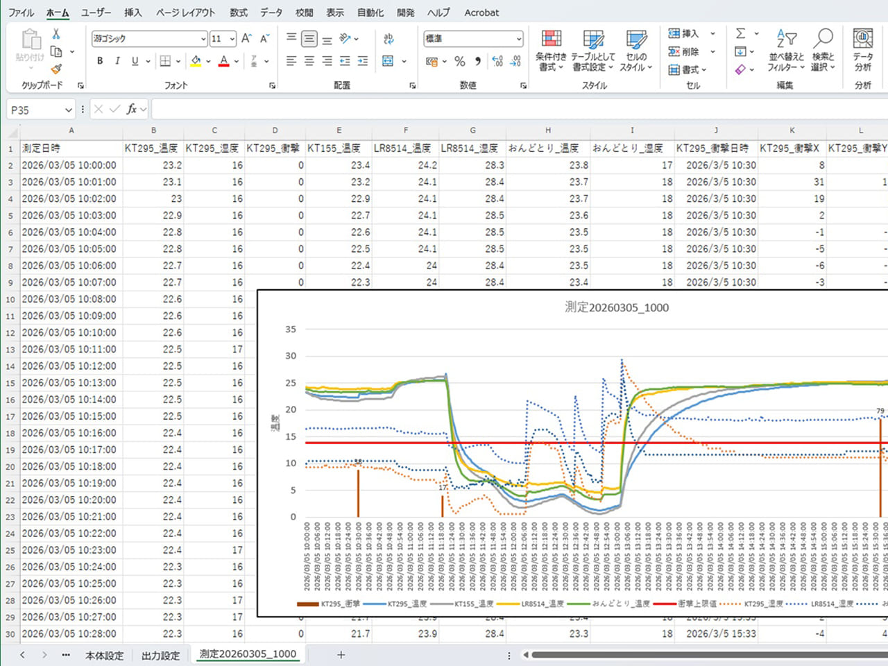Toggle italic formatting
This screenshot has width=888, height=666.
coord(117,61)
